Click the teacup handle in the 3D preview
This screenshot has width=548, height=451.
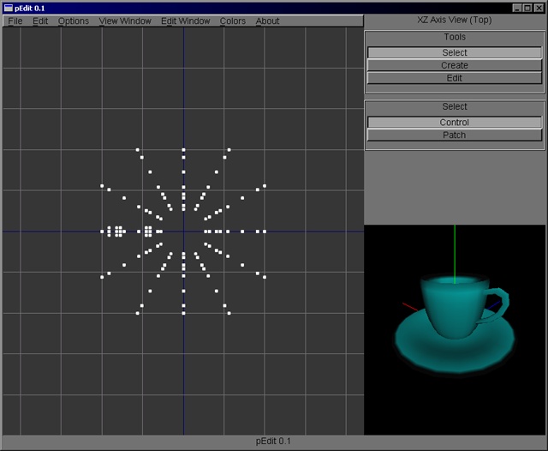coord(500,303)
